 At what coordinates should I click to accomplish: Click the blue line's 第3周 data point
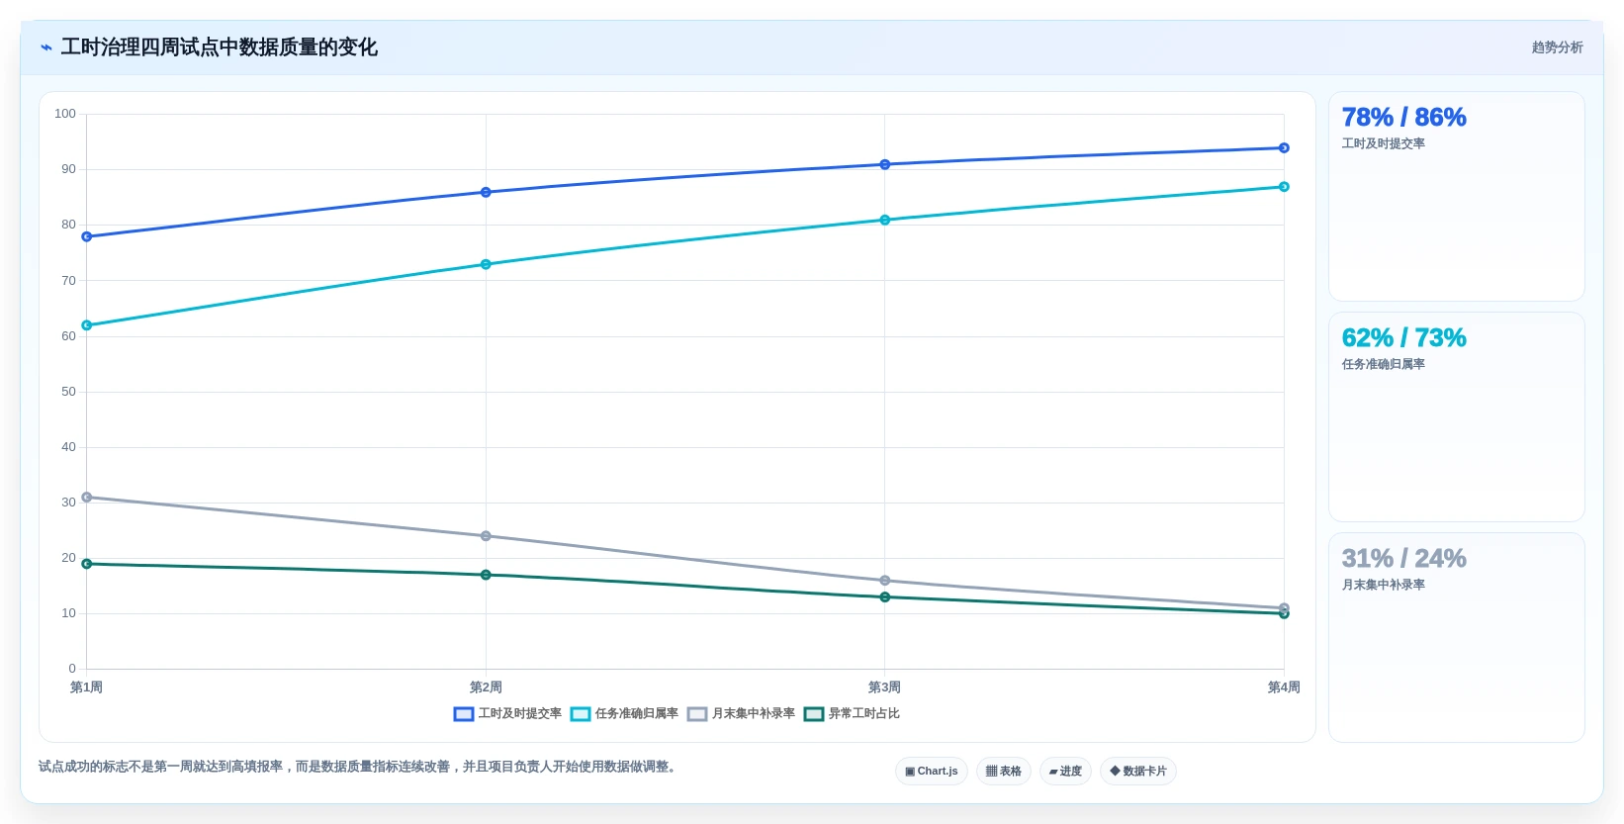point(885,164)
